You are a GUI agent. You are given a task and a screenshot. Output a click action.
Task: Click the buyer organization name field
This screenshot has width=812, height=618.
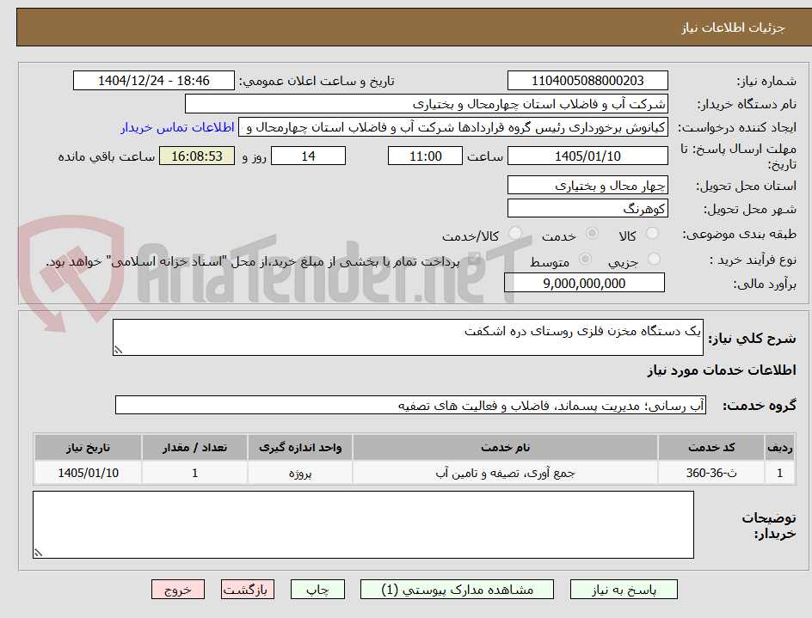[x=426, y=104]
